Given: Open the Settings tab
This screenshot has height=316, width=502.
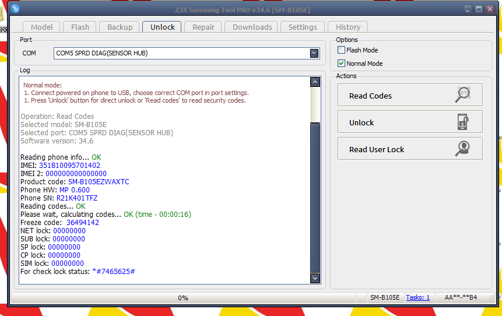Looking at the screenshot, I should 303,27.
